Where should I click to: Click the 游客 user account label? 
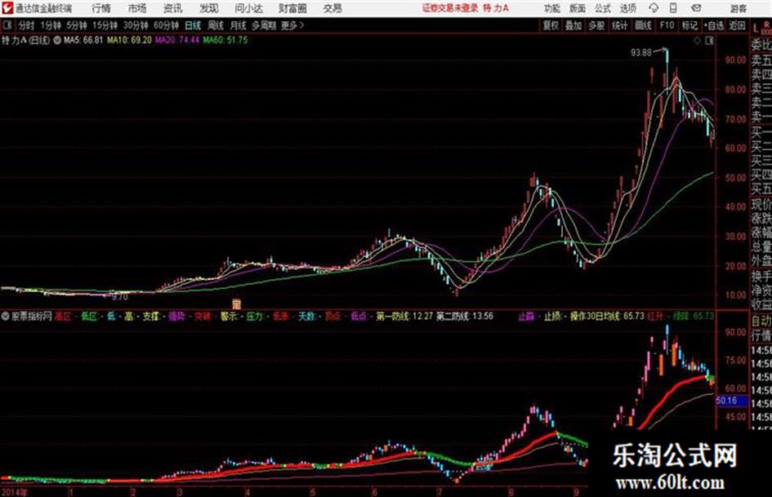[738, 8]
